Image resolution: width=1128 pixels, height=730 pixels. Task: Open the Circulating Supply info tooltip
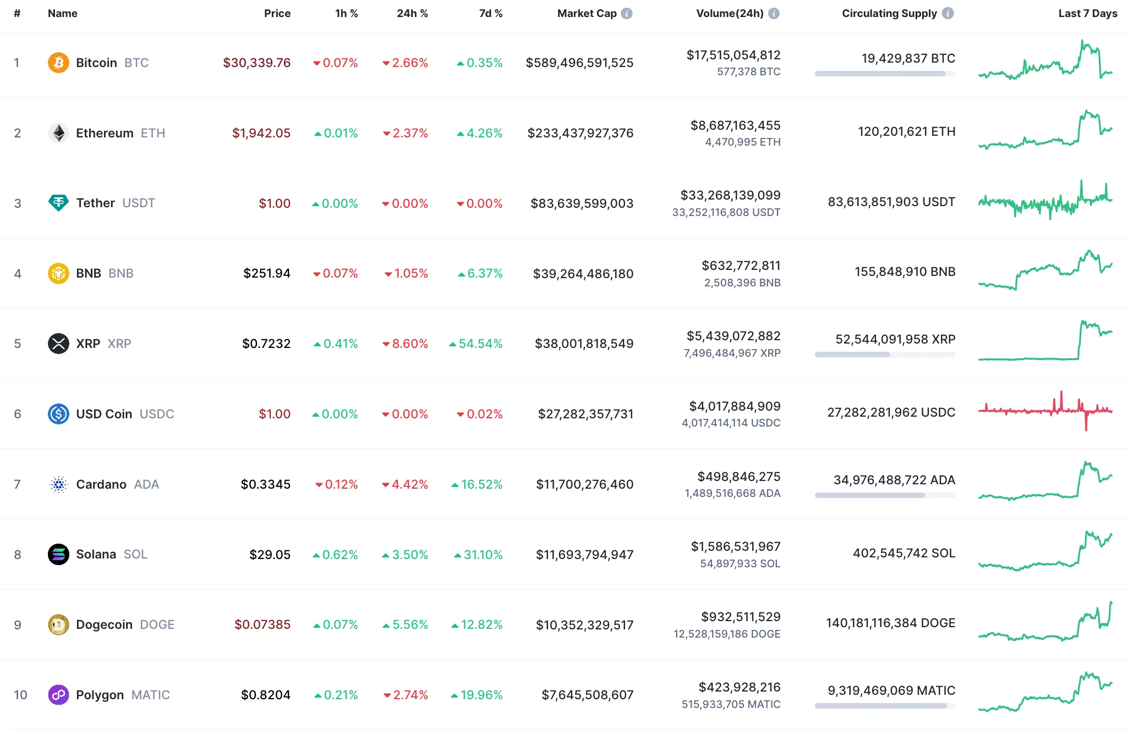click(948, 13)
